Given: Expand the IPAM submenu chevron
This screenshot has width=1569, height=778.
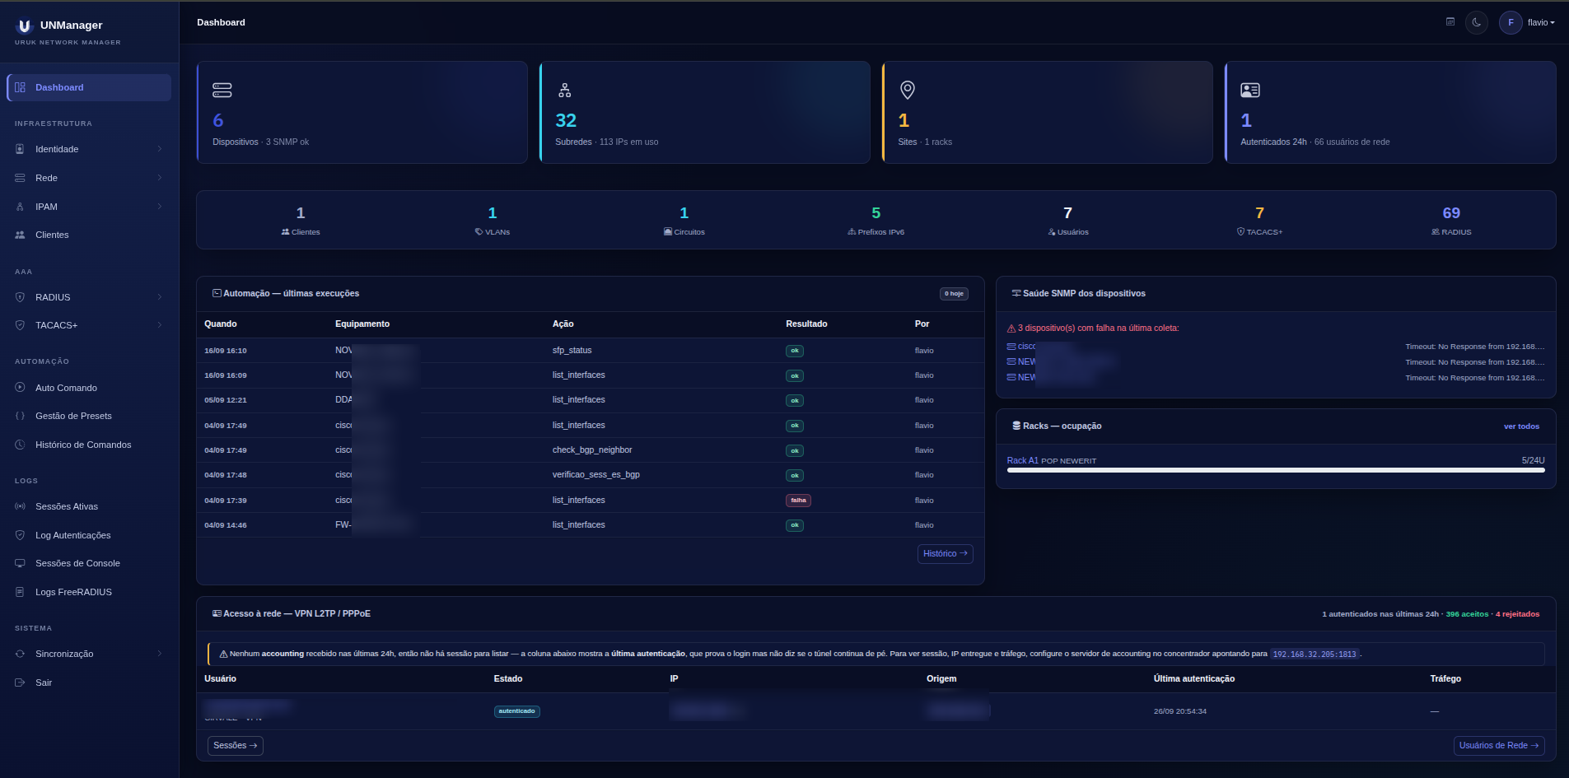Looking at the screenshot, I should (x=160, y=207).
